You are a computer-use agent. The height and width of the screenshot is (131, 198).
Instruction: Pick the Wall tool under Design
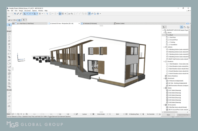[9, 34]
